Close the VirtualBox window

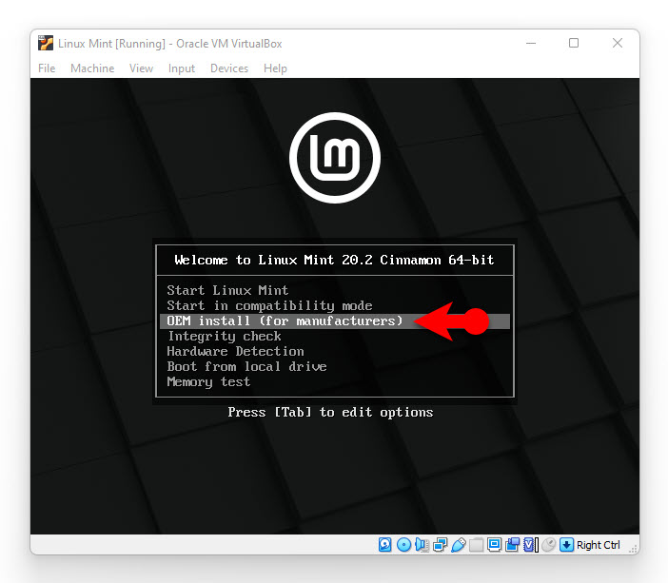coord(618,43)
